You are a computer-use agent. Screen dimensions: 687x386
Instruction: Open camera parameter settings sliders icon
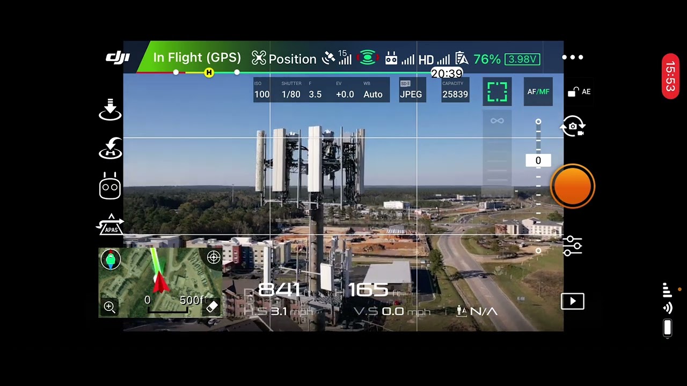tap(573, 246)
